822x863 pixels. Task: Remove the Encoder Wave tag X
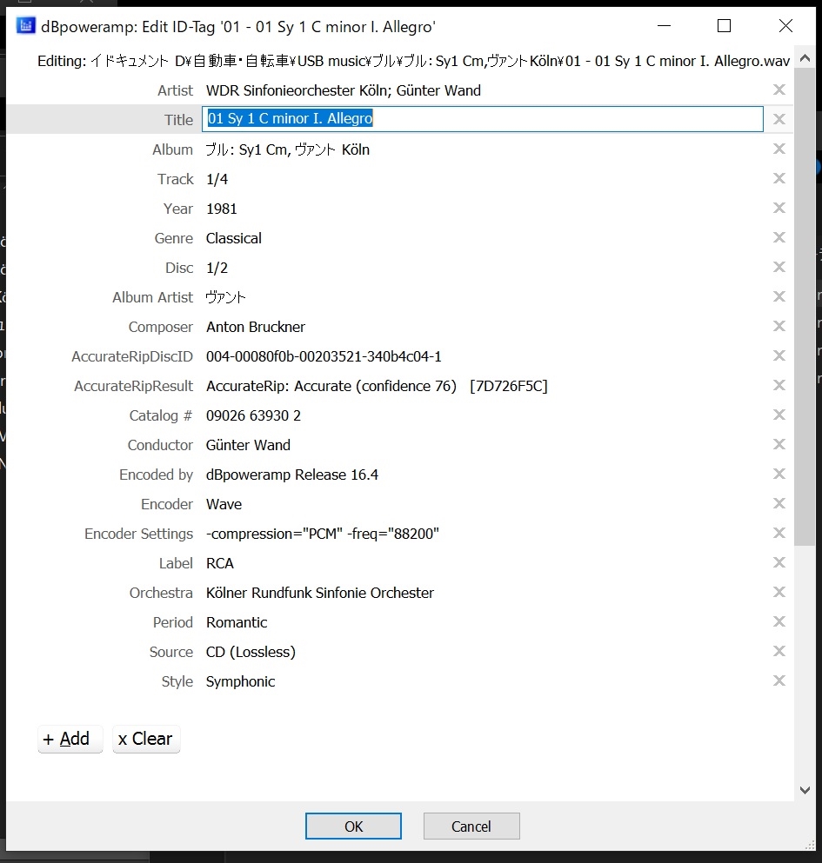click(x=779, y=503)
